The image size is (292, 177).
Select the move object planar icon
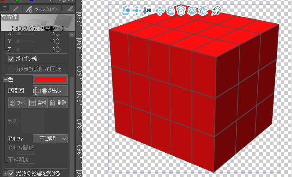click(x=160, y=11)
